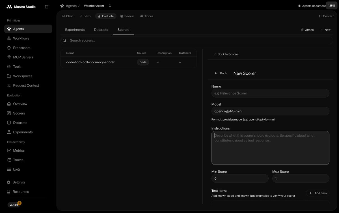The image size is (339, 213).
Task: Click the Name column header
Action: point(70,53)
